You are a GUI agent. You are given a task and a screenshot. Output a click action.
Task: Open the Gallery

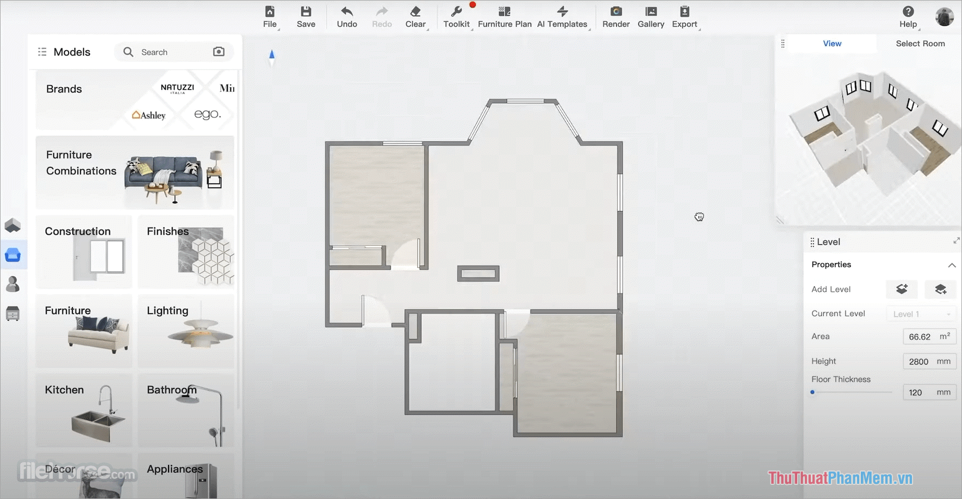[650, 16]
